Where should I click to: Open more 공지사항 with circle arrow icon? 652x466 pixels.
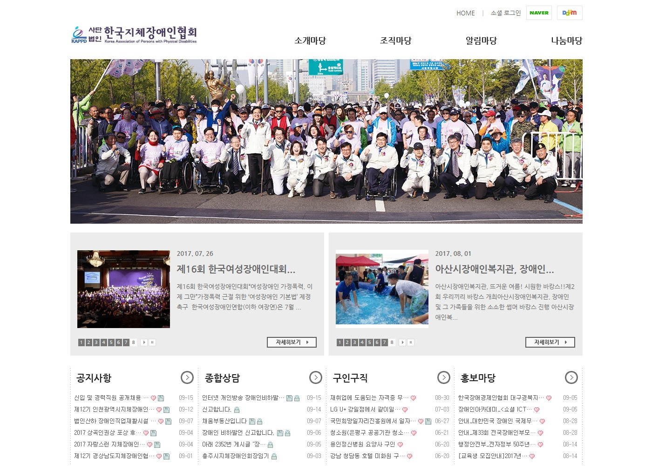(187, 377)
